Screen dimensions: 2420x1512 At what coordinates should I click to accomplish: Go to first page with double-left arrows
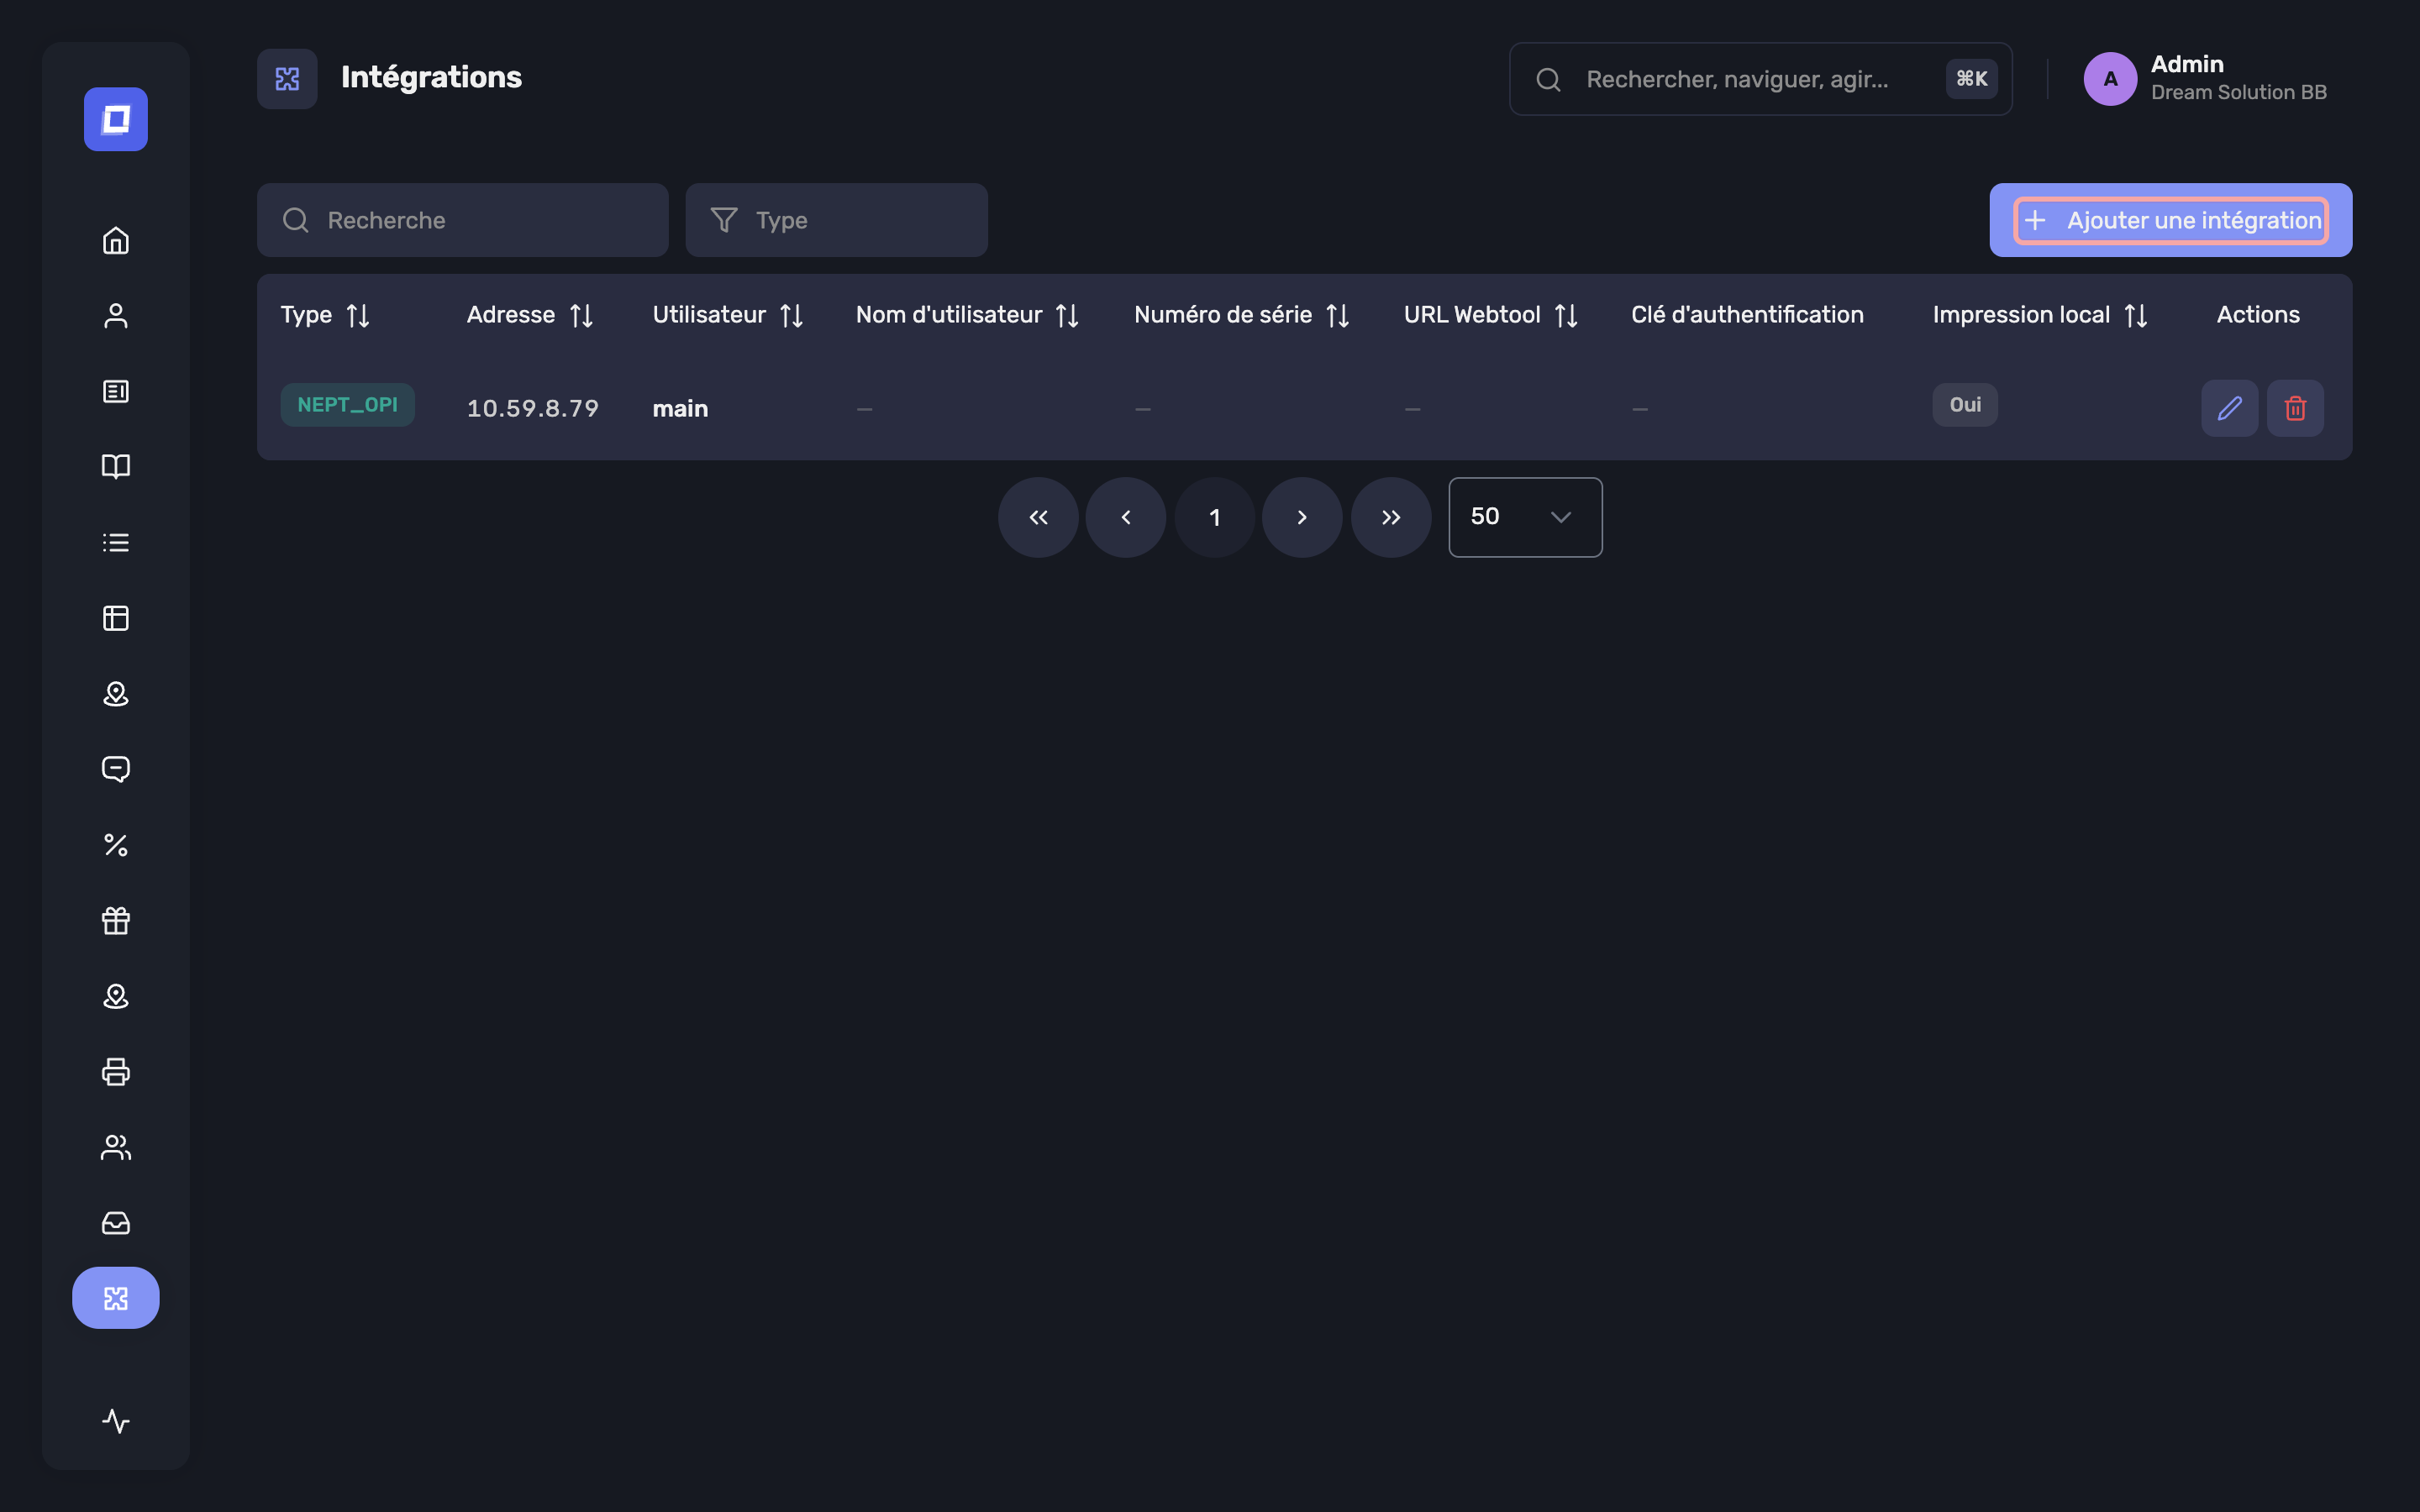point(1038,517)
